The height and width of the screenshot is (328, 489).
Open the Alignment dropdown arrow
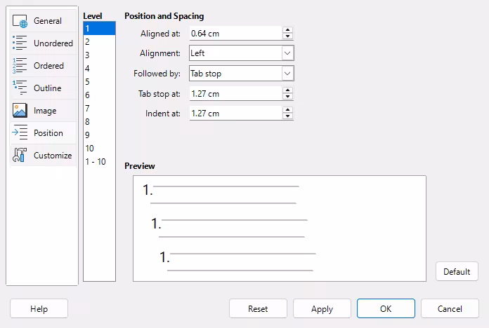pos(287,53)
